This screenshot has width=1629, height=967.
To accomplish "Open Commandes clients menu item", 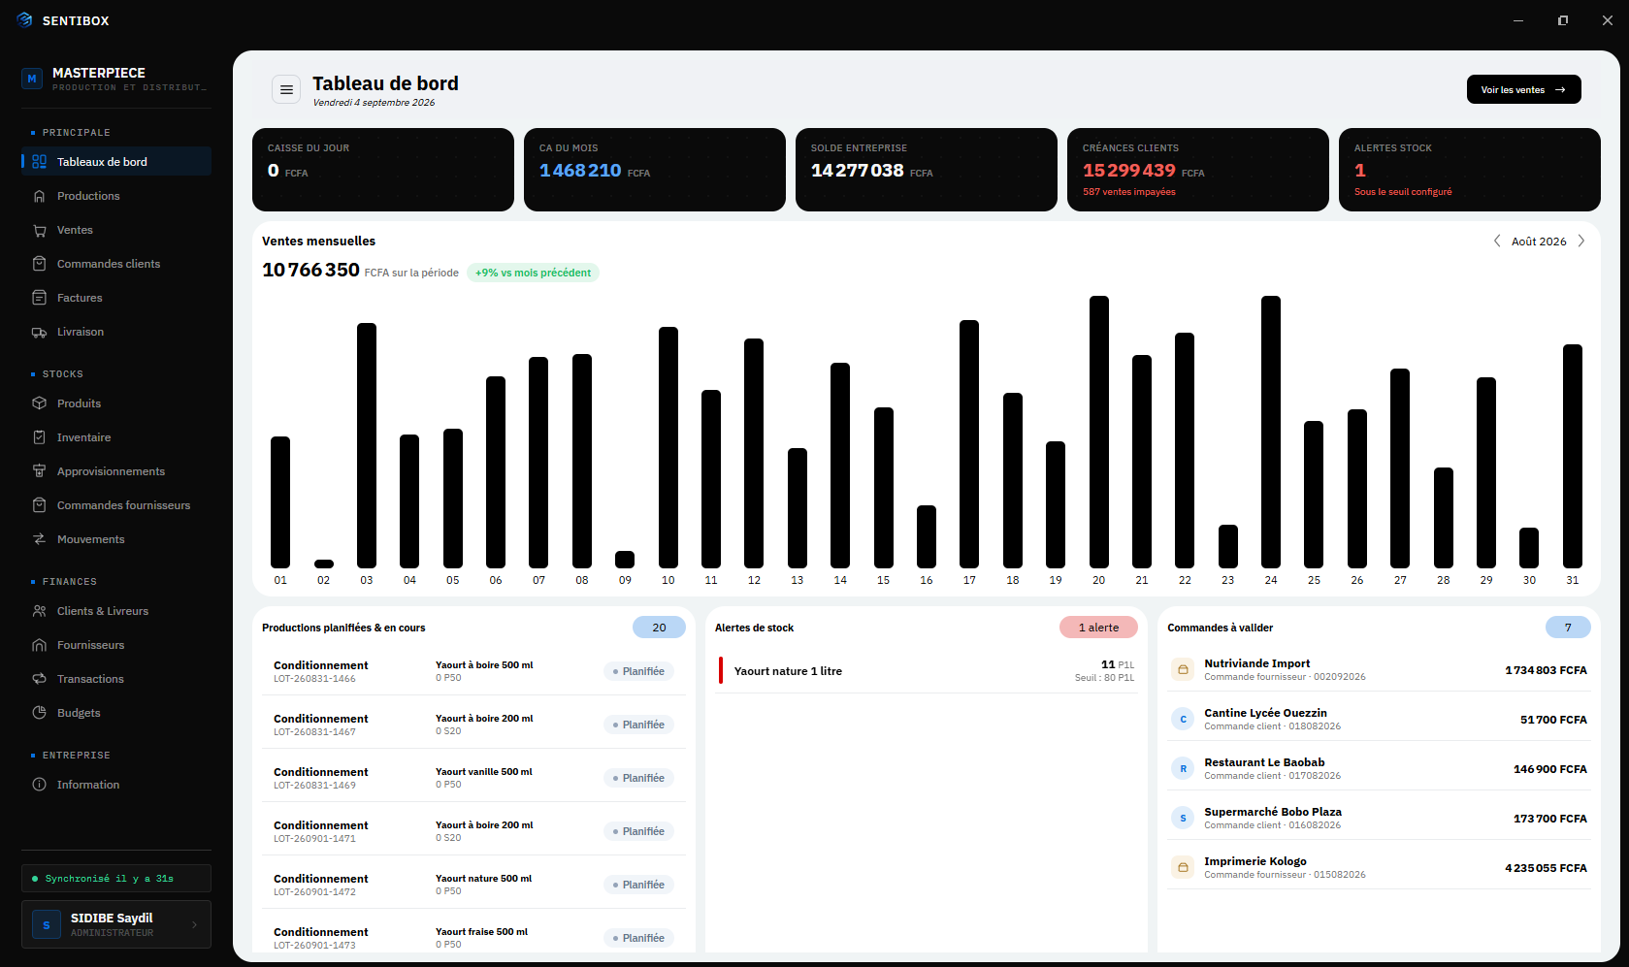I will [x=116, y=264].
